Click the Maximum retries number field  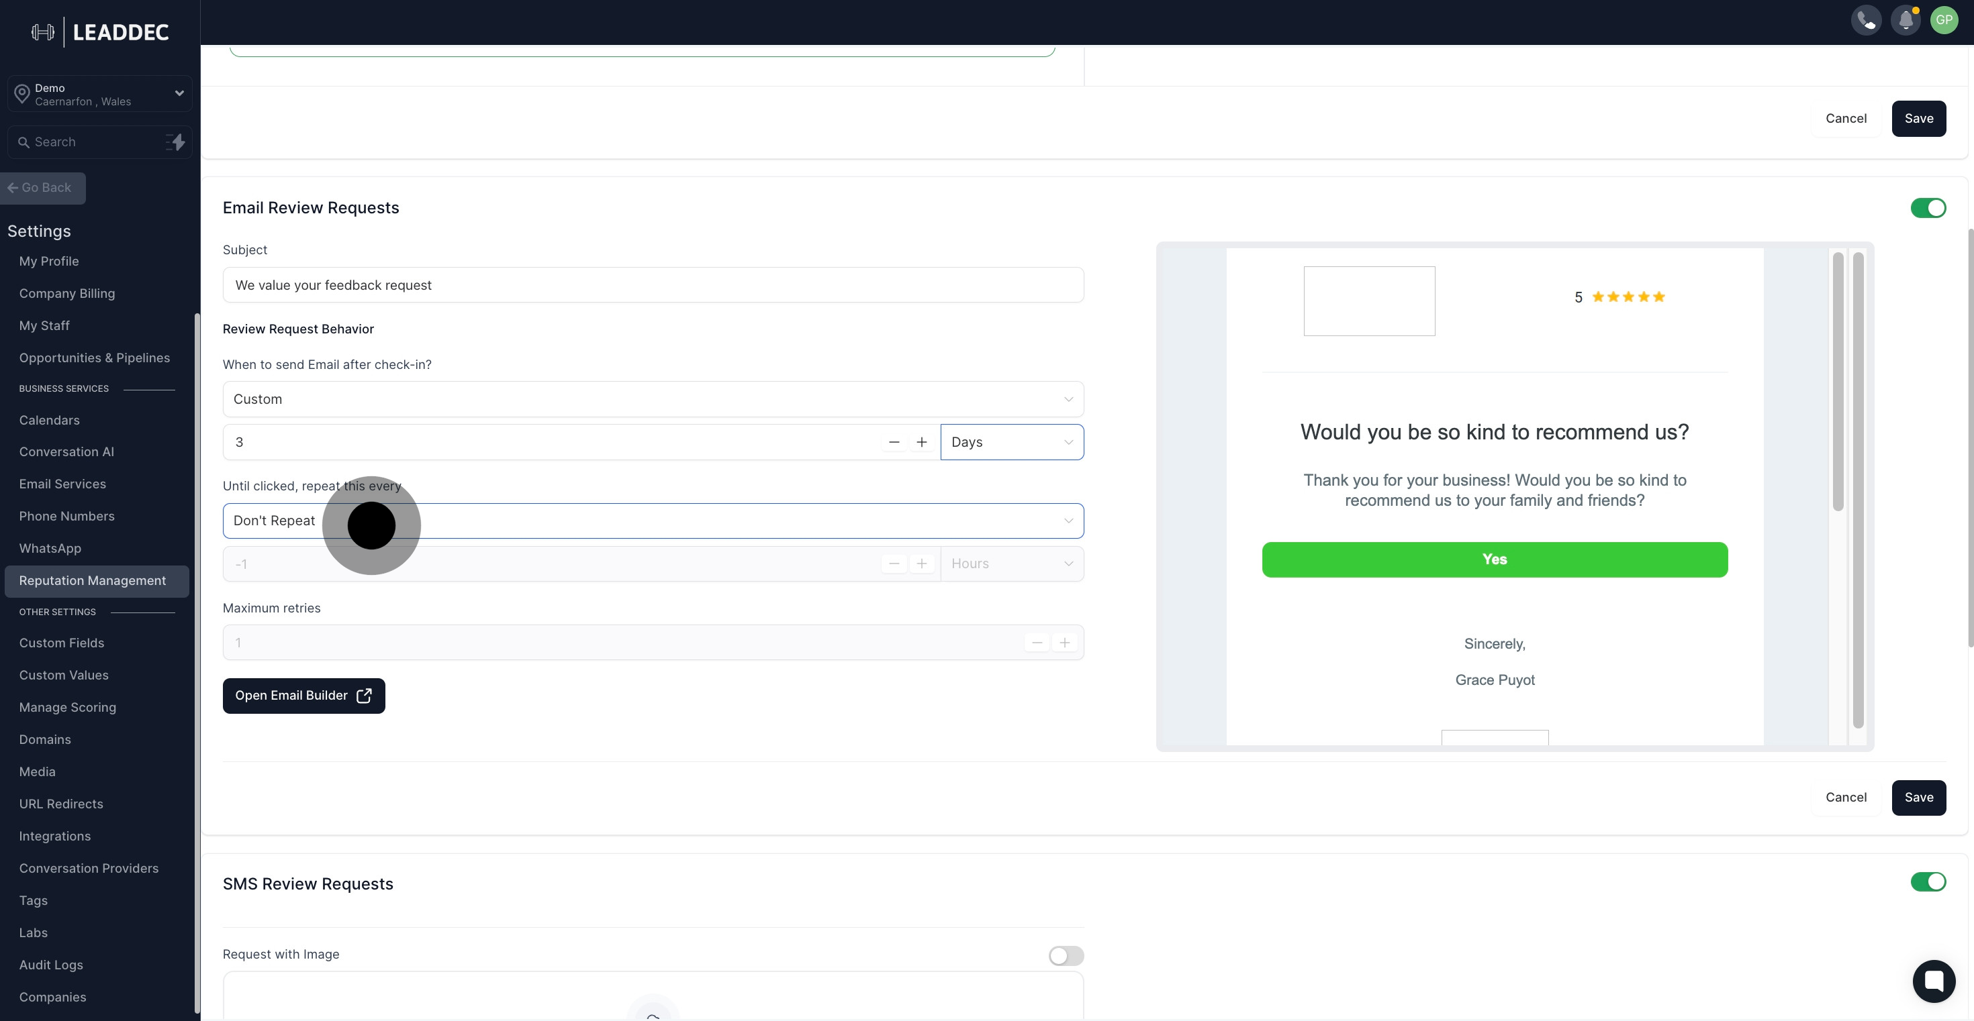[653, 643]
